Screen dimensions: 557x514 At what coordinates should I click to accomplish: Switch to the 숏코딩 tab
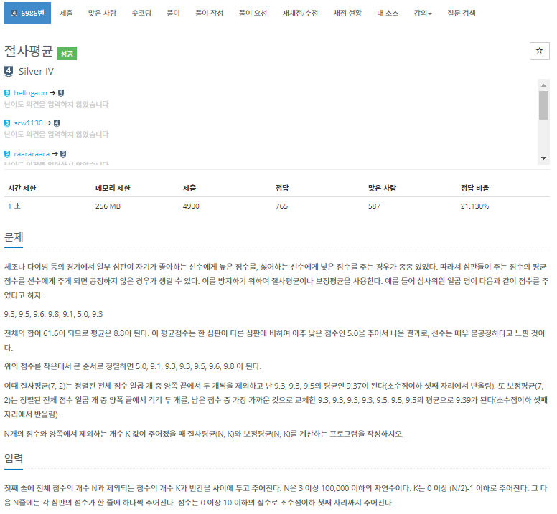141,13
